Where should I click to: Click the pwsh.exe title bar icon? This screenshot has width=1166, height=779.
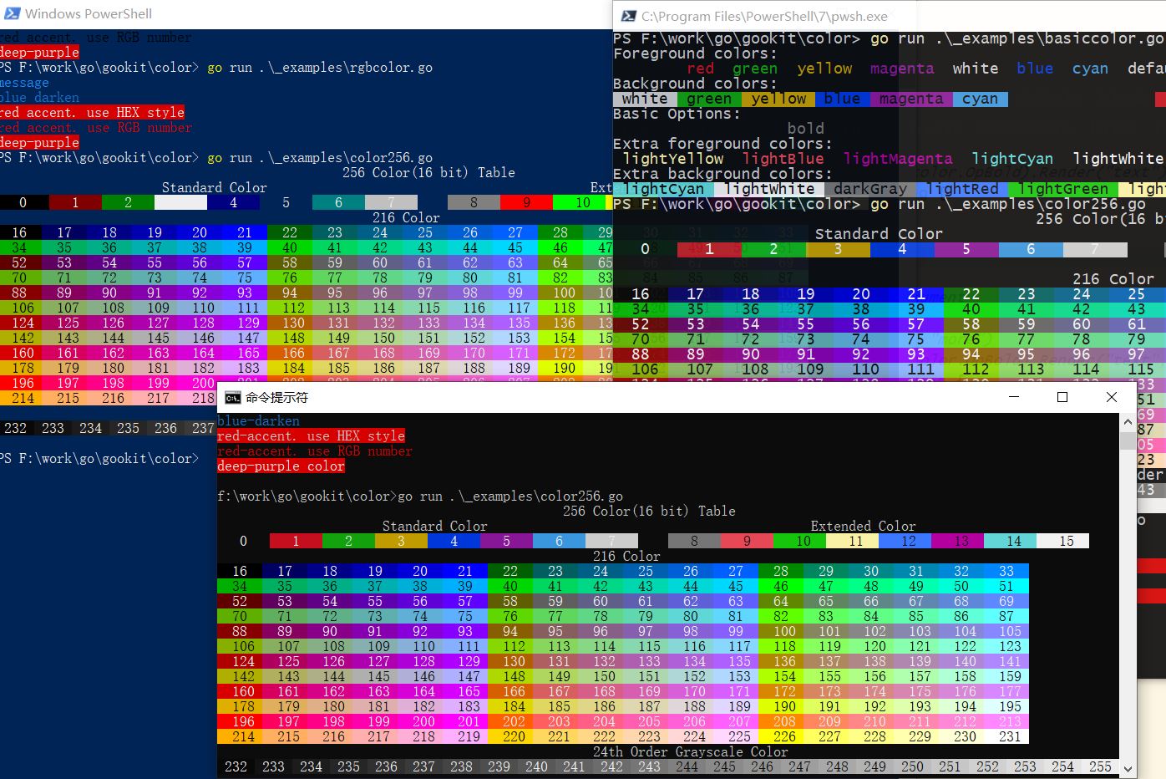[x=627, y=16]
